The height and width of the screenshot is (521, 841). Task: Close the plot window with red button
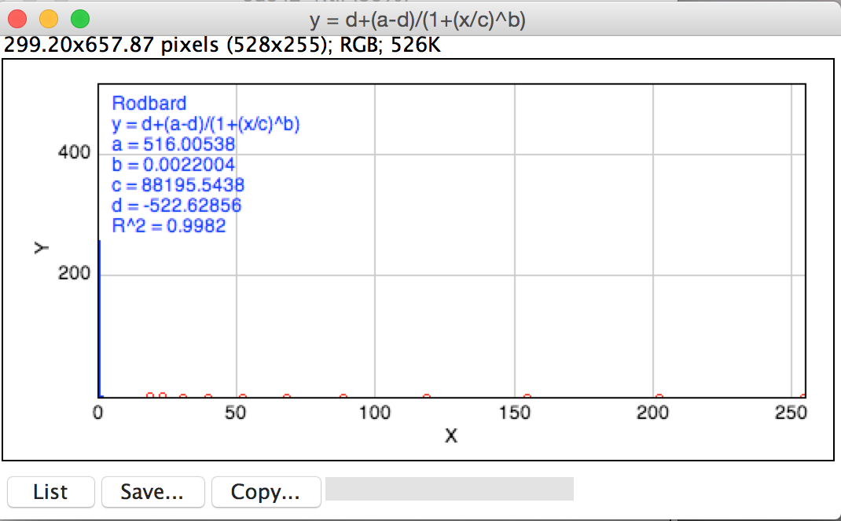coord(17,18)
